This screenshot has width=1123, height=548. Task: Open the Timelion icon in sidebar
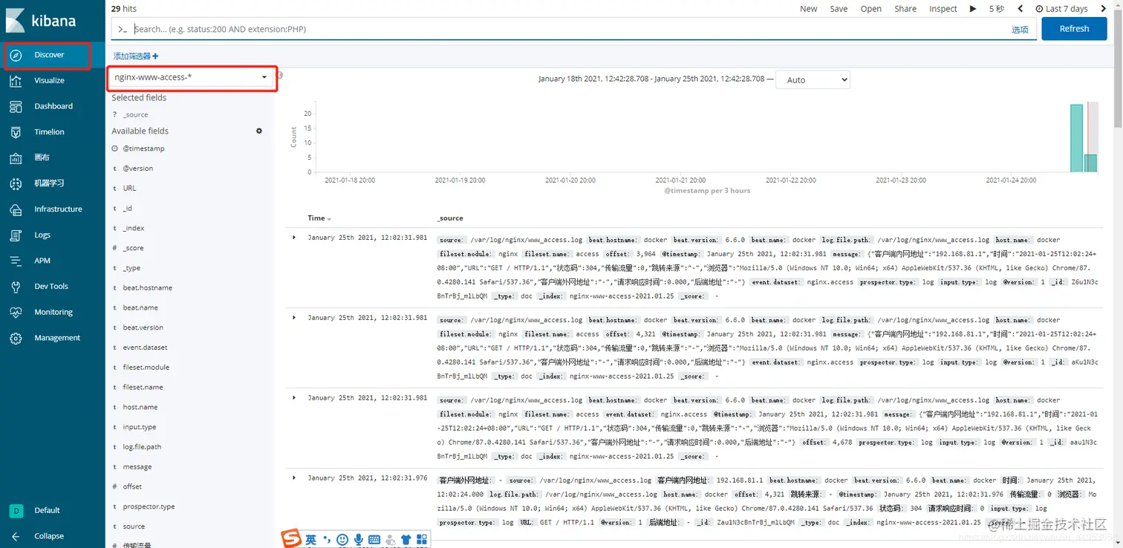16,132
